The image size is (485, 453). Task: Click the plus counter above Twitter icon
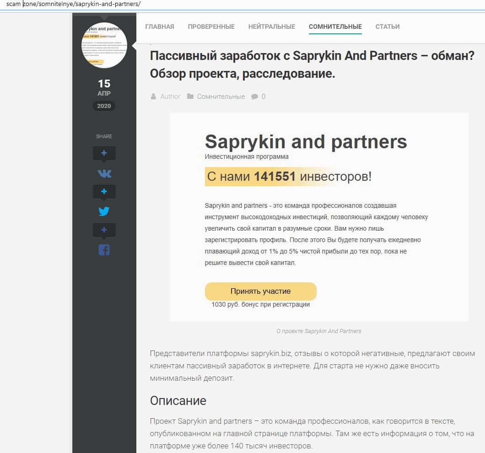click(104, 192)
